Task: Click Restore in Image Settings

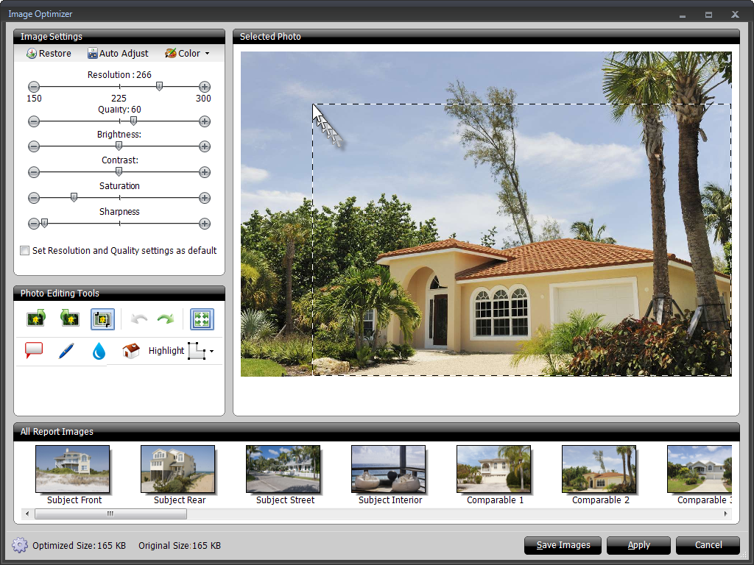Action: 49,54
